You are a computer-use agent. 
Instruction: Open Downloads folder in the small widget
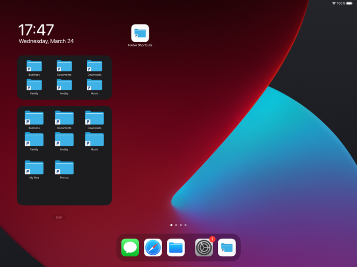click(94, 68)
